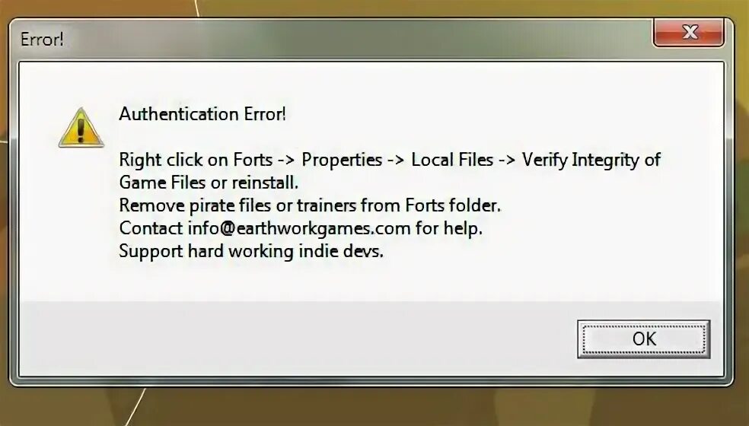749x426 pixels.
Task: Click the word 'trainers' in the message
Action: coord(327,205)
